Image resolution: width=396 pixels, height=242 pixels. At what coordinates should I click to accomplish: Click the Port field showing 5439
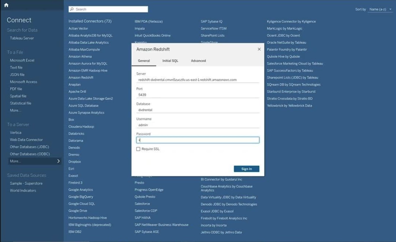coord(198,95)
